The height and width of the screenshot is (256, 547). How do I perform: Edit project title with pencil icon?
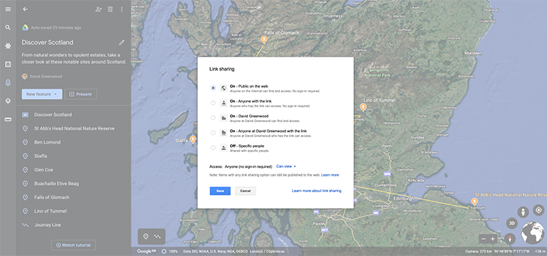(x=121, y=43)
